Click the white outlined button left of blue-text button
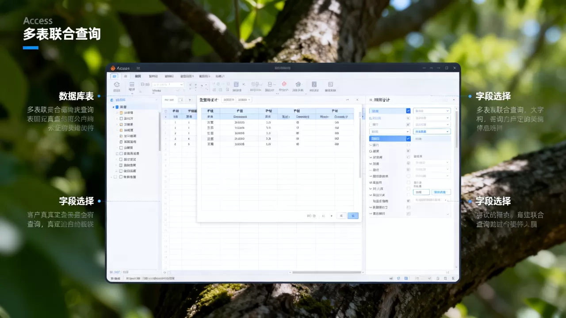The height and width of the screenshot is (318, 566). (421, 192)
